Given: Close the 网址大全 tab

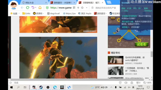Looking at the screenshot, I should pos(46,3).
